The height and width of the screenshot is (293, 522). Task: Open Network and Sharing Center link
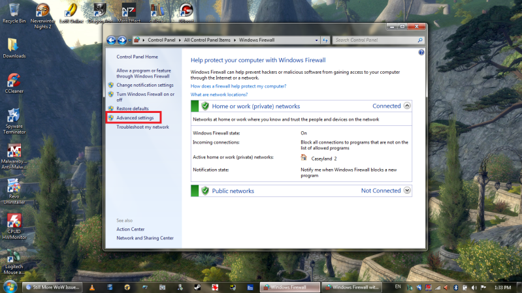tap(145, 238)
